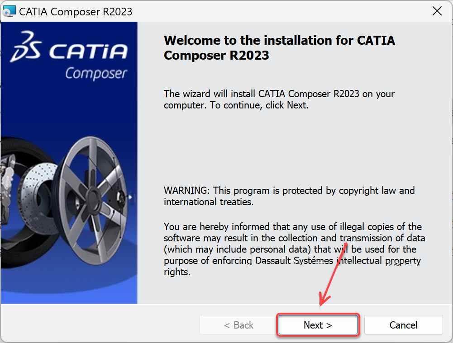Cancel the CATIA Composer installation

(403, 325)
